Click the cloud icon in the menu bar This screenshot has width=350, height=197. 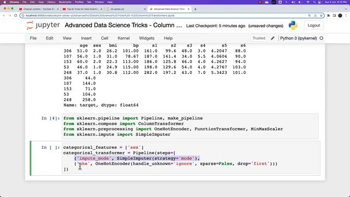267,2
